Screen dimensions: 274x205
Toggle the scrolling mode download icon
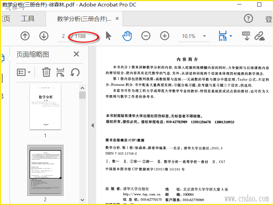coord(246,36)
